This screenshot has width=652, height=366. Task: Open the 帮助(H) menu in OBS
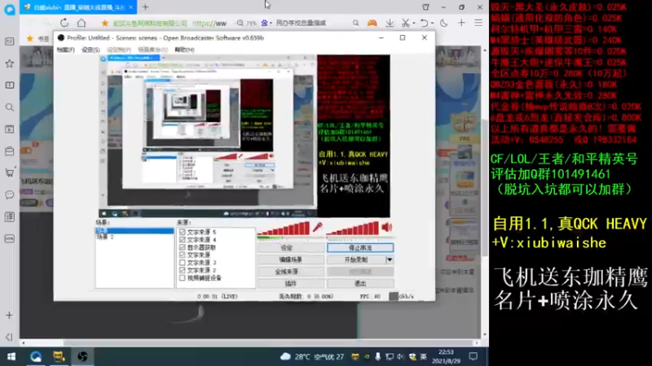pos(185,50)
